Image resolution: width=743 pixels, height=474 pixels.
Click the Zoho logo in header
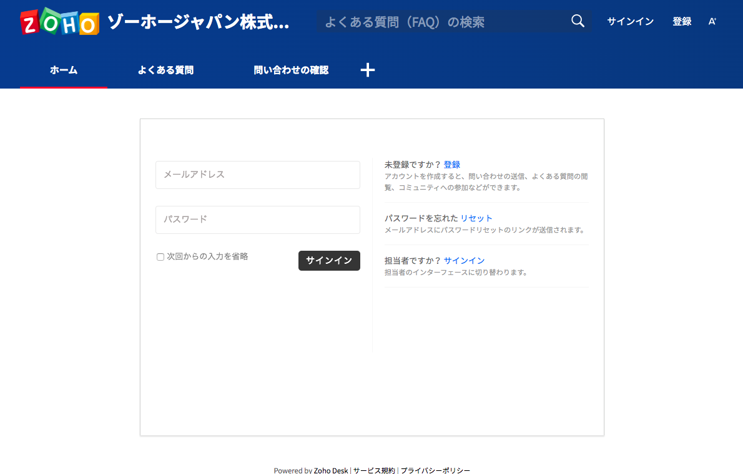click(59, 22)
